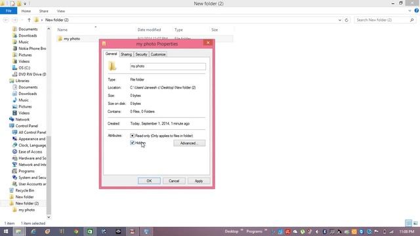The height and width of the screenshot is (236, 420).
Task: Open the View ribbon tab
Action: [61, 11]
